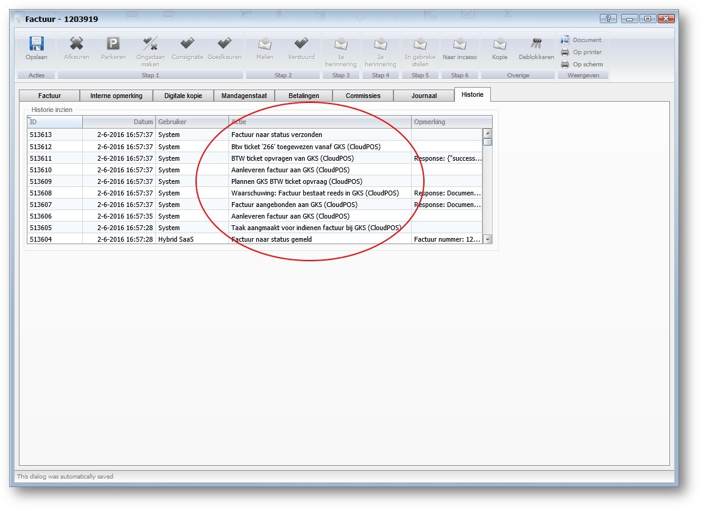Open the Betalingen tab
Screen dimensions: 701x509
(x=303, y=96)
